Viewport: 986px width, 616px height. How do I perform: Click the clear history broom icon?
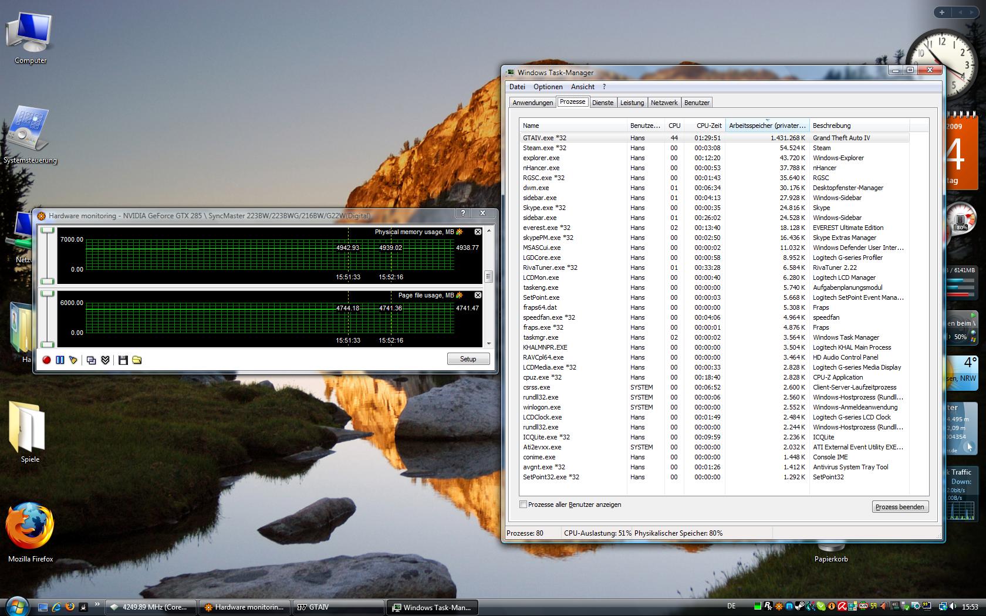click(73, 360)
